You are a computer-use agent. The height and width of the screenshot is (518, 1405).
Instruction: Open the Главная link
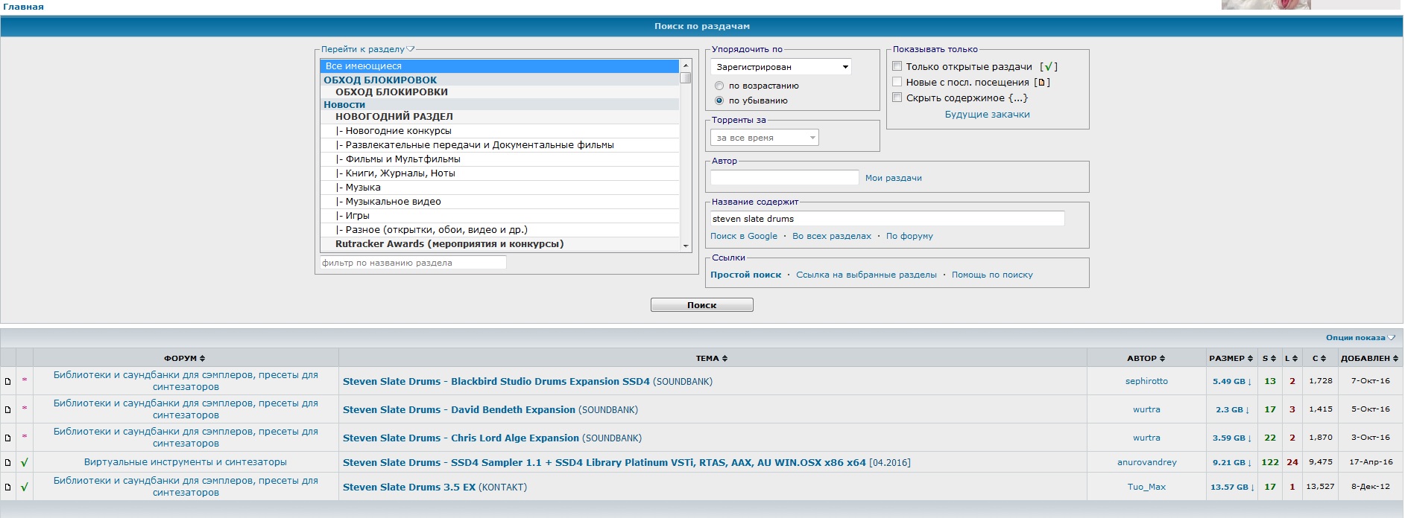point(23,7)
